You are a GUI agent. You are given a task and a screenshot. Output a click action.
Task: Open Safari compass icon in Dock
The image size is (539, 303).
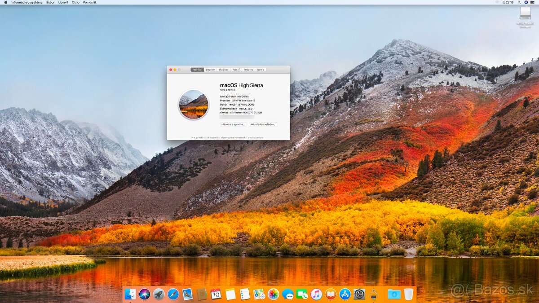coord(173,294)
